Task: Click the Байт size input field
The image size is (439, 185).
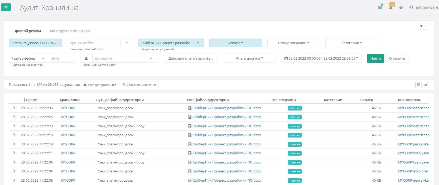Action: pyautogui.click(x=62, y=58)
